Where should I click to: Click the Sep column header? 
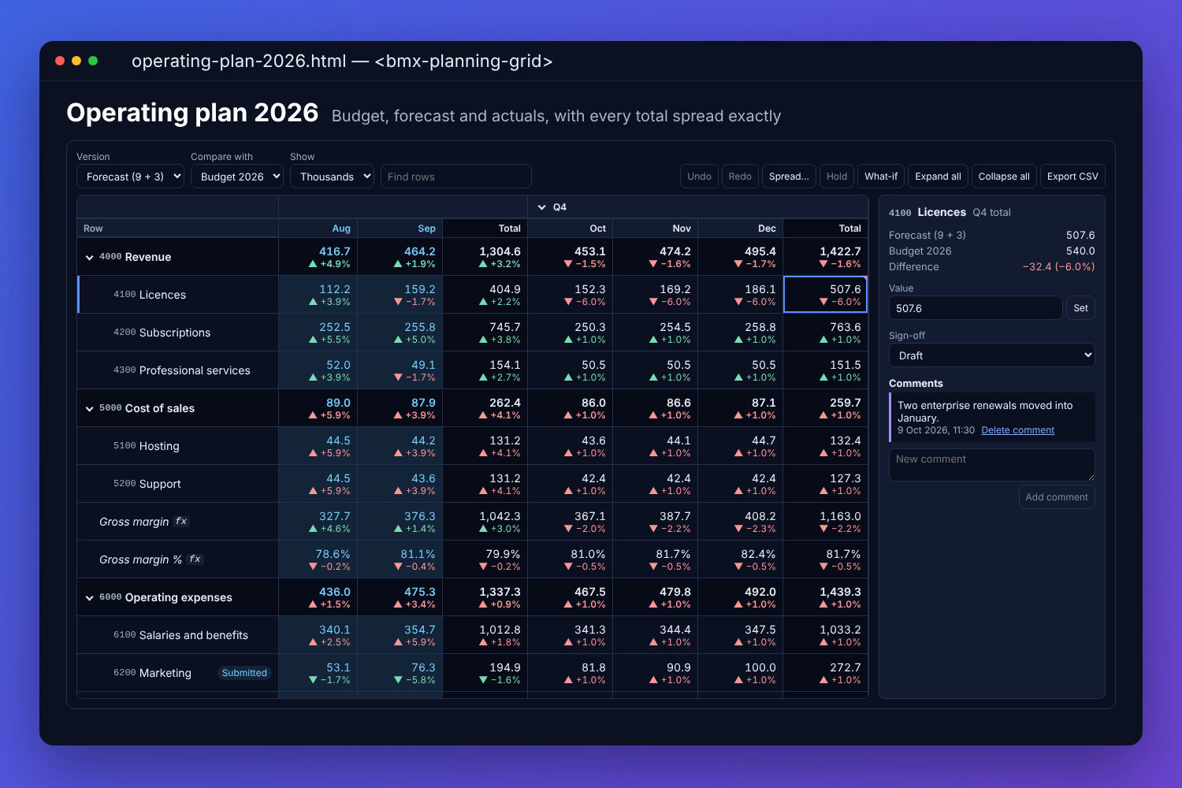tap(400, 229)
